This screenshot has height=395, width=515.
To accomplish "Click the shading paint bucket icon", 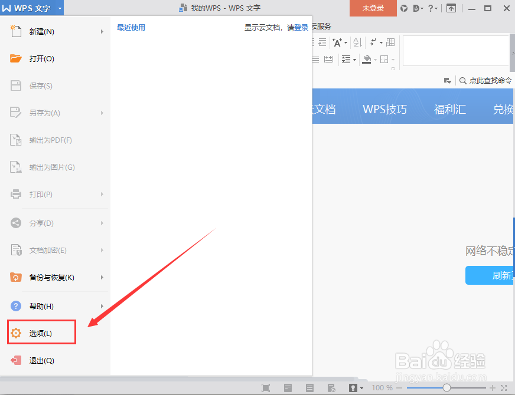I will [367, 60].
